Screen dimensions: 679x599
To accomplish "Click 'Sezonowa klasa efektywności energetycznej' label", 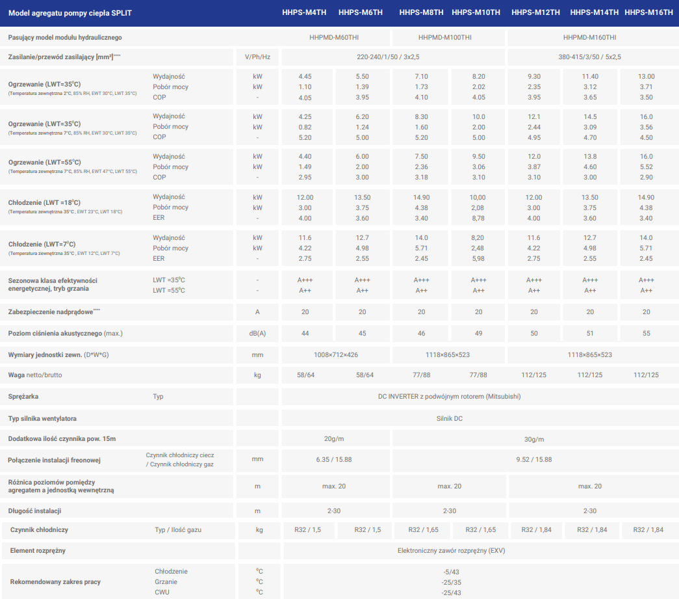I will (x=53, y=284).
